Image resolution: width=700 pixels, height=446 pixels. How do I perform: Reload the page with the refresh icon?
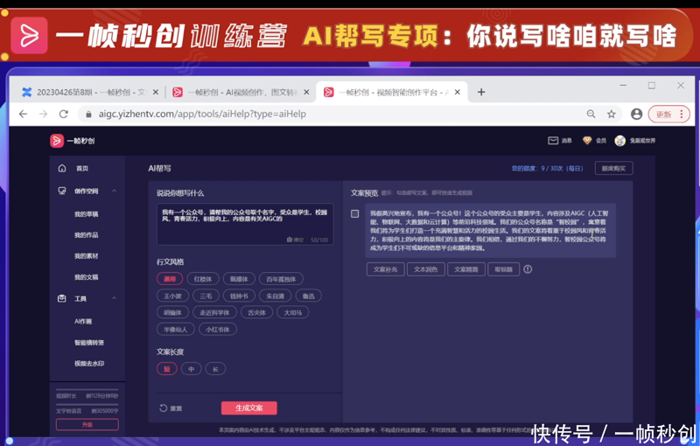(x=64, y=115)
